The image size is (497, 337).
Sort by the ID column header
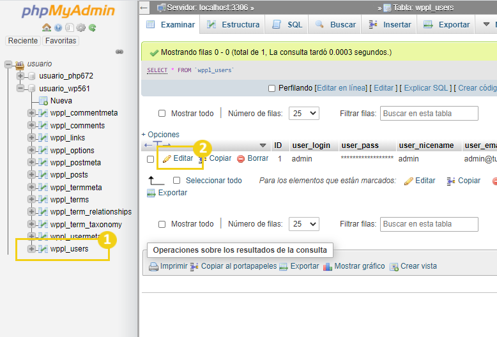pos(278,146)
